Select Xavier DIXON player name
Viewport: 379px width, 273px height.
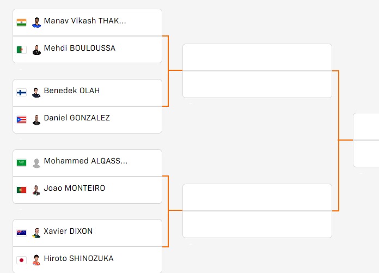68,231
